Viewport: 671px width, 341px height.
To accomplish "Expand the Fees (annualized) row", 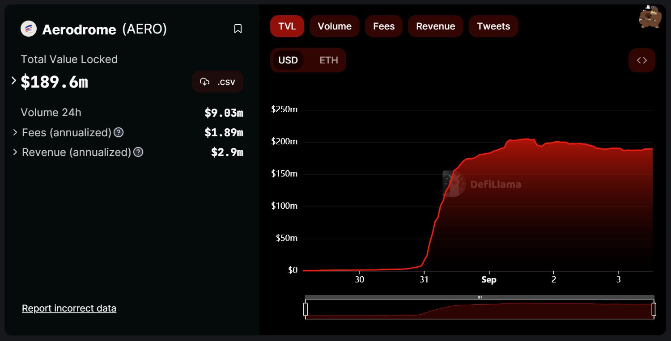I will coord(15,132).
